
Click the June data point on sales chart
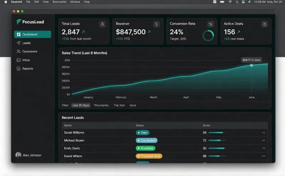click(x=252, y=65)
